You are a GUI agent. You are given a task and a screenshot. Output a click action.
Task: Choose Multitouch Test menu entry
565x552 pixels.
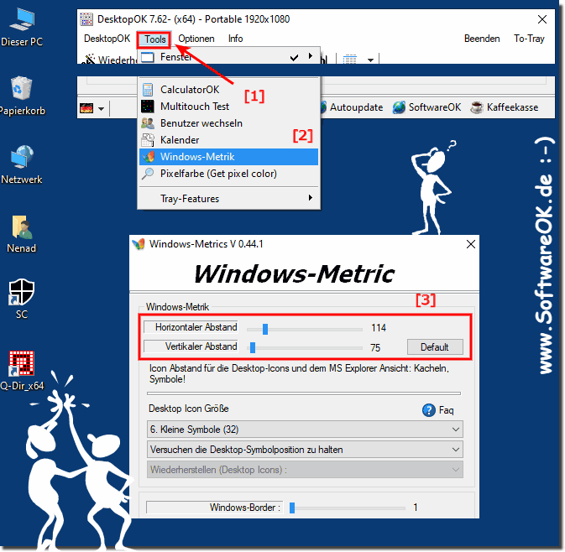[228, 107]
